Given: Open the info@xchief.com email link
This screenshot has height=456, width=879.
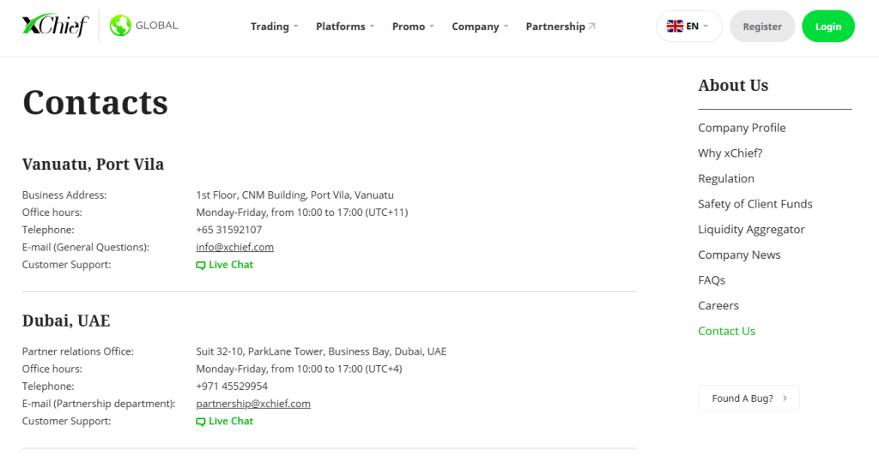Looking at the screenshot, I should (234, 247).
